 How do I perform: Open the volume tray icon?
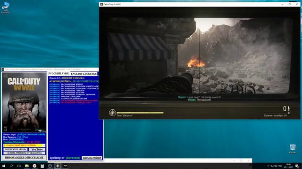[x=276, y=166]
